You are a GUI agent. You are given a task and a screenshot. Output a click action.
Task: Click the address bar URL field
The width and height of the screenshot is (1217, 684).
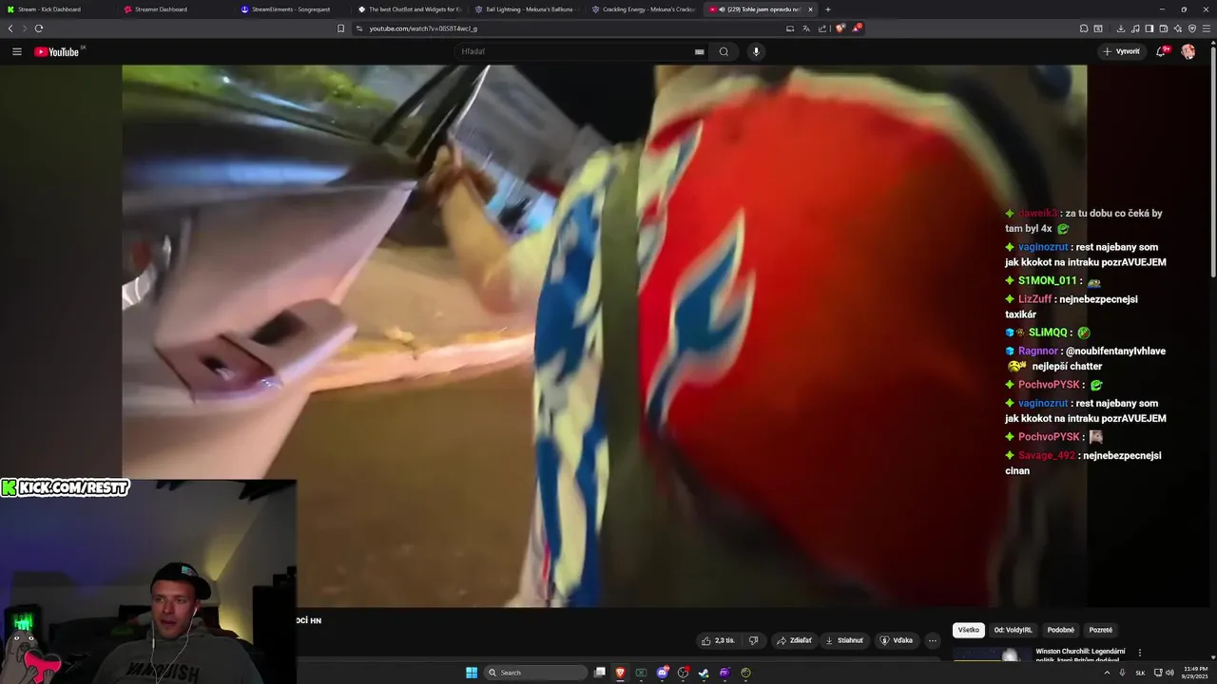[x=570, y=28]
